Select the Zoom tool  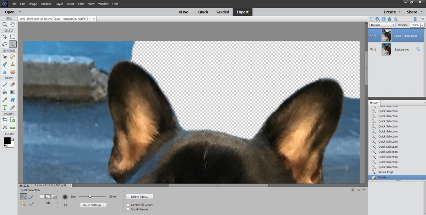5,24
